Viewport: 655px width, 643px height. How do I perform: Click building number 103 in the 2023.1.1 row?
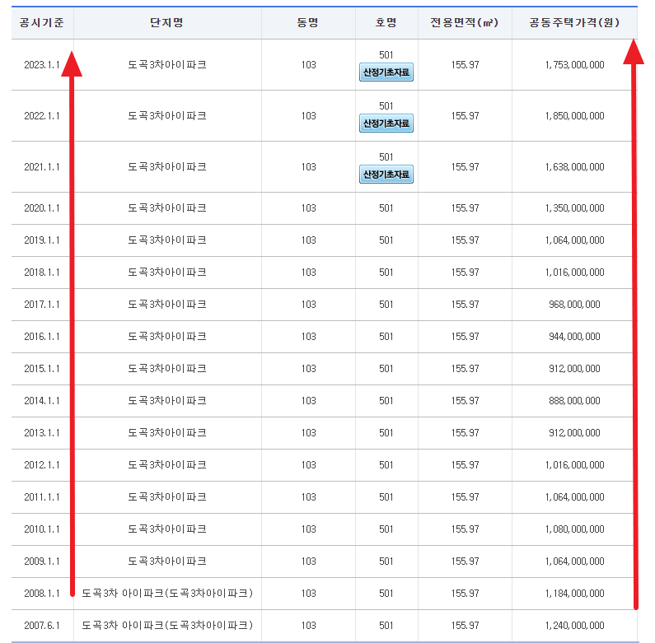pos(309,65)
